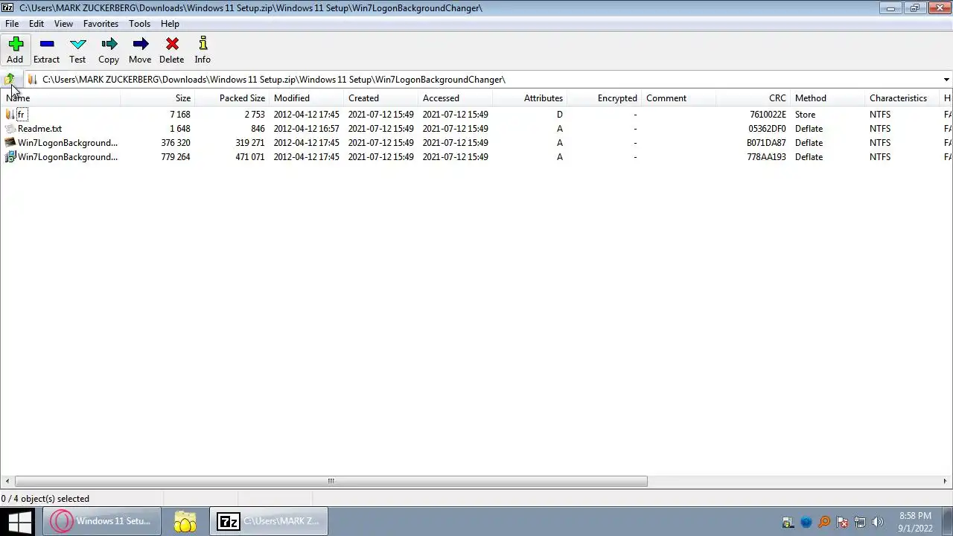Click the orange magnifier tray icon

point(824,522)
